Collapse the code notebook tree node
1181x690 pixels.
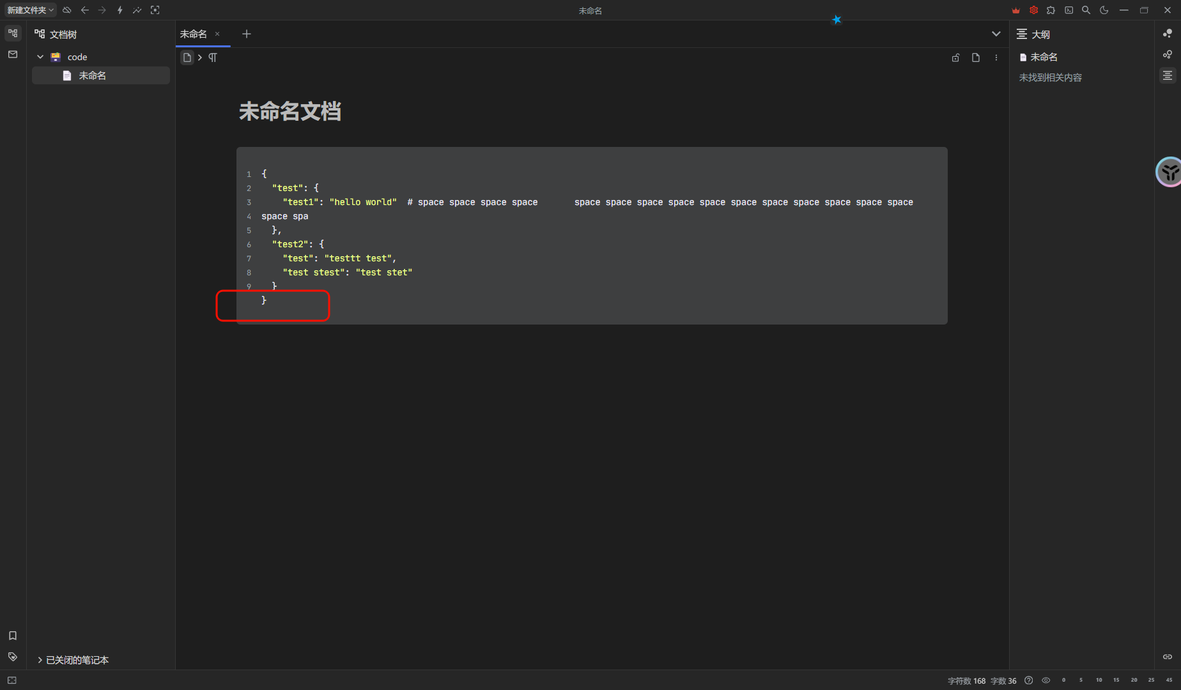point(40,57)
